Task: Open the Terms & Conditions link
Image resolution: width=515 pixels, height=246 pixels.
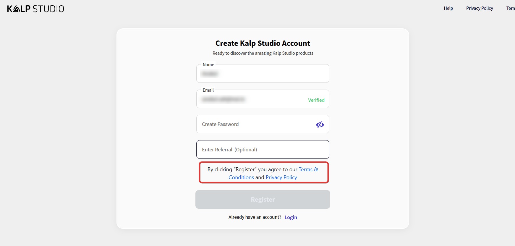Action: (x=308, y=169)
